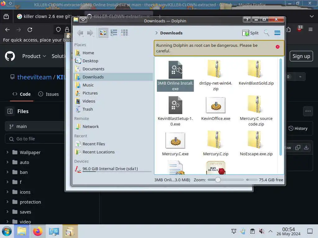Open Dolphin hamburger menu
The width and height of the screenshot is (318, 238).
277,33
